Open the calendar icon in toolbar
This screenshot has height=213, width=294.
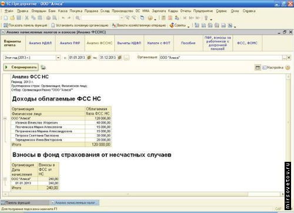tap(170, 18)
